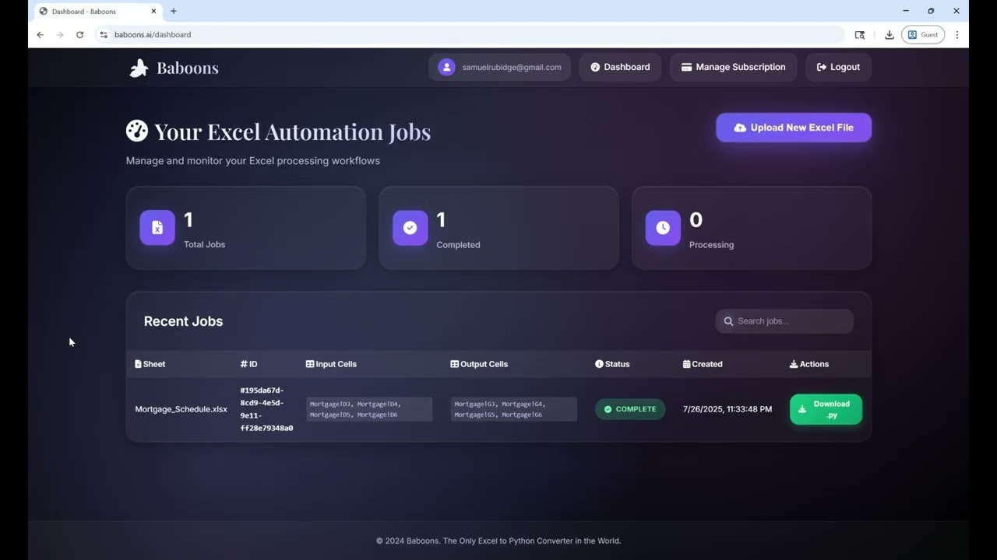Click the Status column header
This screenshot has width=997, height=560.
pyautogui.click(x=612, y=364)
